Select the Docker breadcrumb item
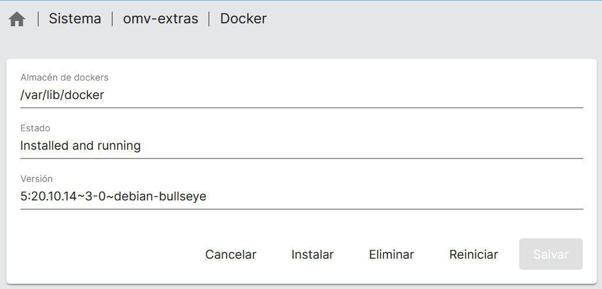602x289 pixels. coord(243,19)
